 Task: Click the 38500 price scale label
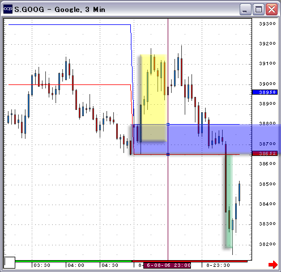267,184
